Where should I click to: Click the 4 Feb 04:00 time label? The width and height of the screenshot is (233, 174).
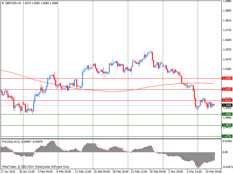(45, 171)
